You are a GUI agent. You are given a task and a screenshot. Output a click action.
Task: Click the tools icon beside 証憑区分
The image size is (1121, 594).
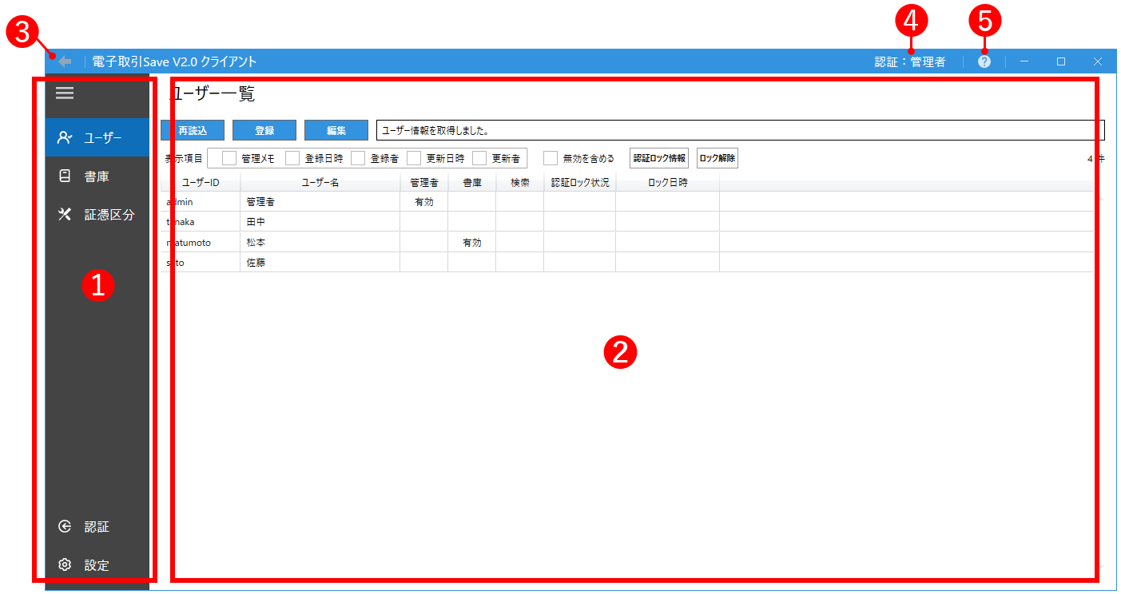pos(65,215)
